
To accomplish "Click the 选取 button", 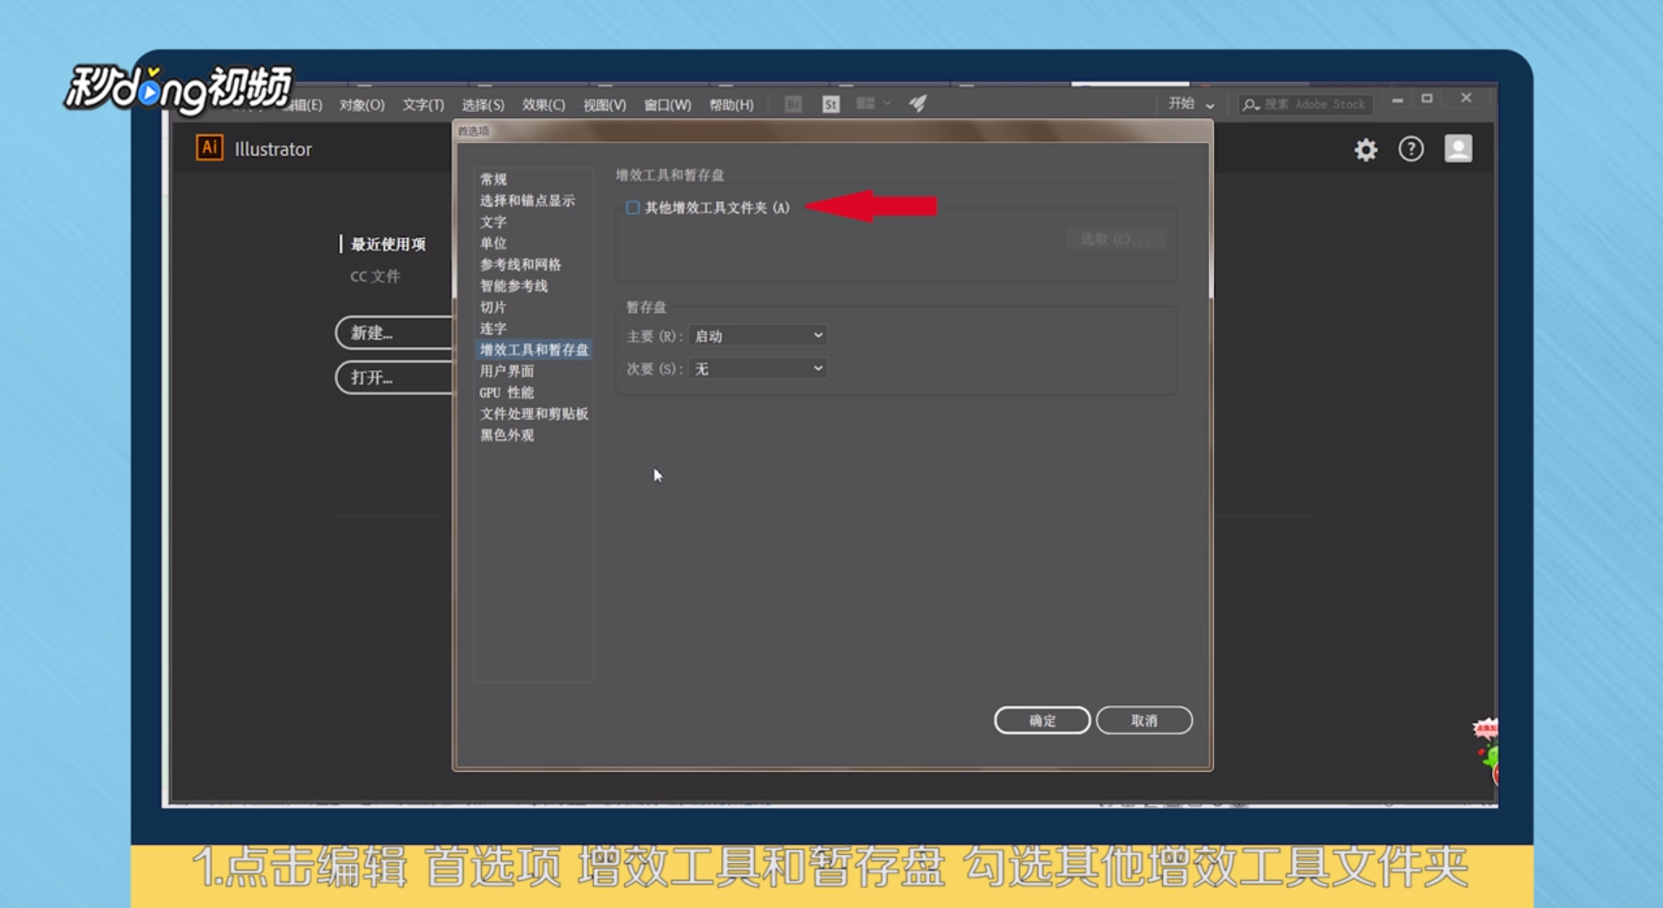I will pos(1116,239).
